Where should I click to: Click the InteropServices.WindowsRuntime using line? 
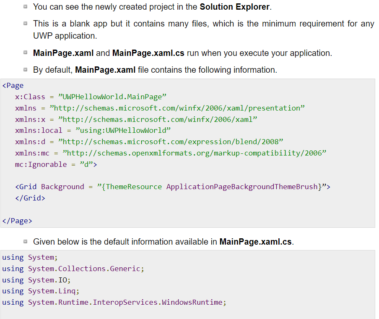[x=113, y=302]
